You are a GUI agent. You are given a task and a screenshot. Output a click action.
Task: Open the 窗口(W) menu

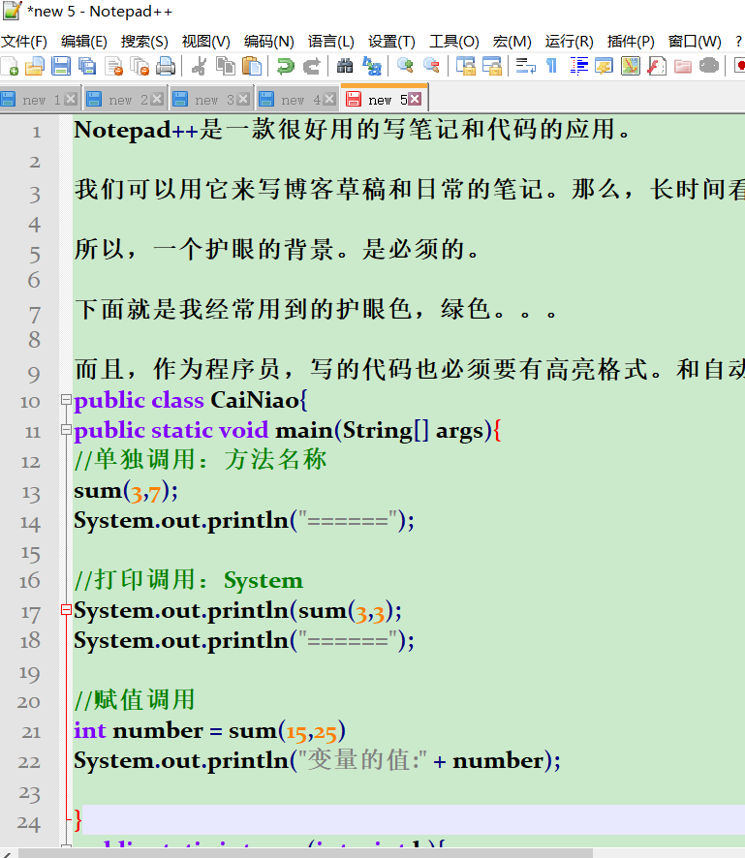tap(695, 42)
